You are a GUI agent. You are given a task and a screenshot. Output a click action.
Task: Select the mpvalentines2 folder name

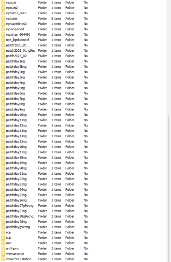click(16, 24)
